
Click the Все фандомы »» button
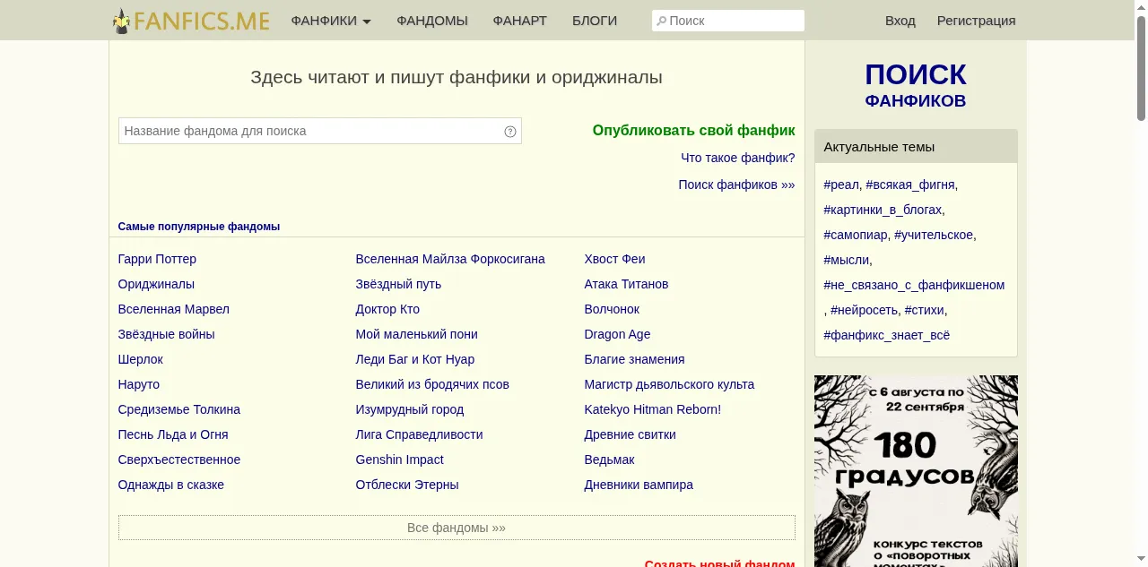[457, 528]
